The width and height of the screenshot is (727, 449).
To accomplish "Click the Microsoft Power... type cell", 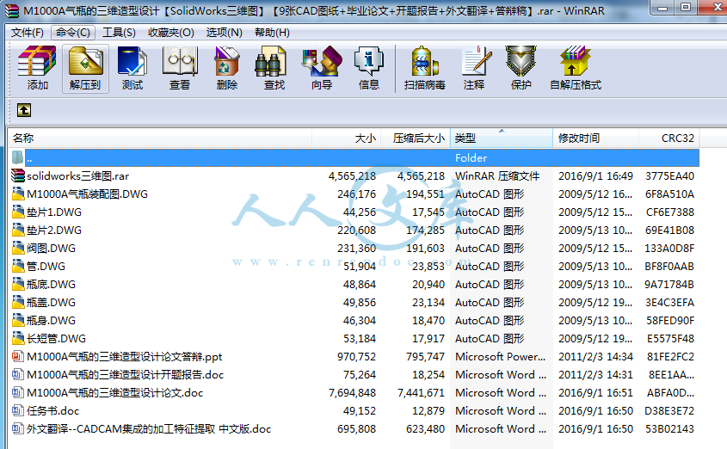I will [x=500, y=357].
